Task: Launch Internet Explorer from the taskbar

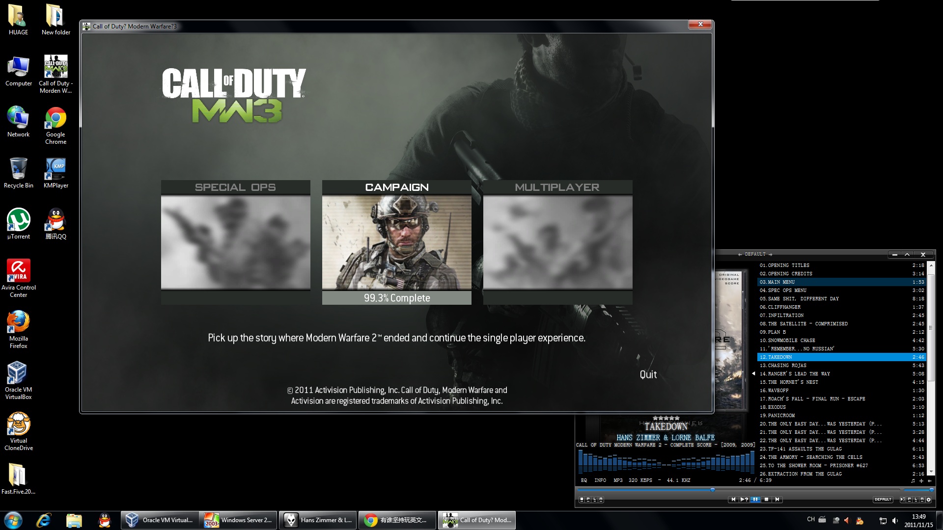Action: (x=44, y=520)
